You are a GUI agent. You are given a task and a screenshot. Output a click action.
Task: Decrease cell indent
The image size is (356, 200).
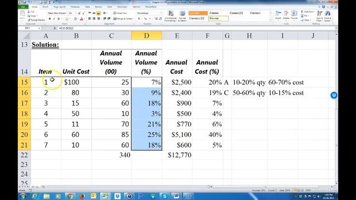[x=105, y=18]
